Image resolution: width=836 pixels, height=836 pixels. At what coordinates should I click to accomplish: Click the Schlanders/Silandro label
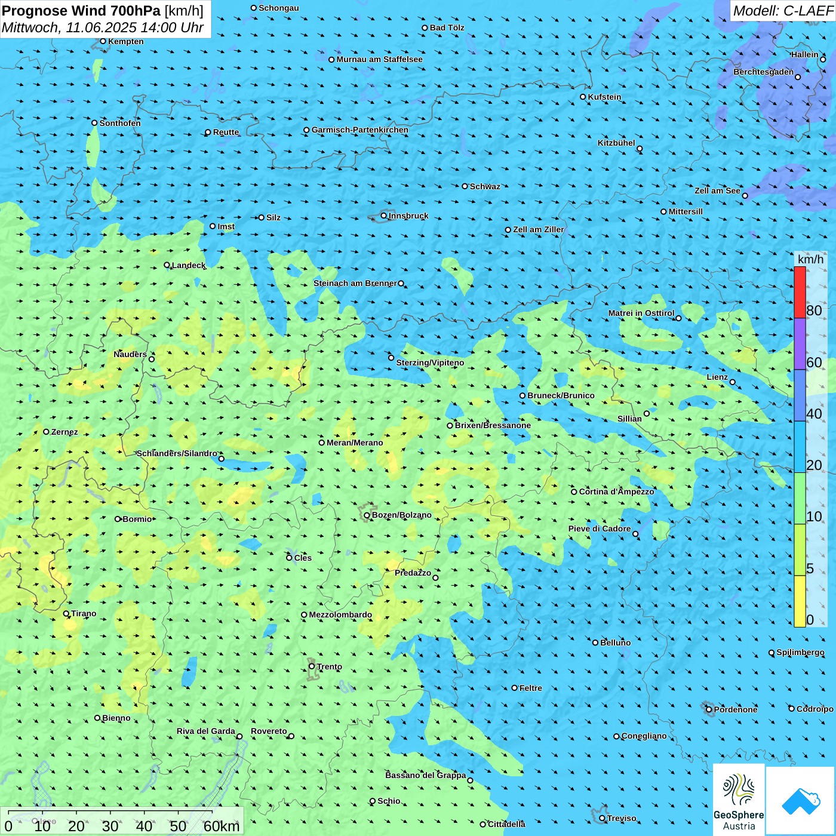point(177,453)
